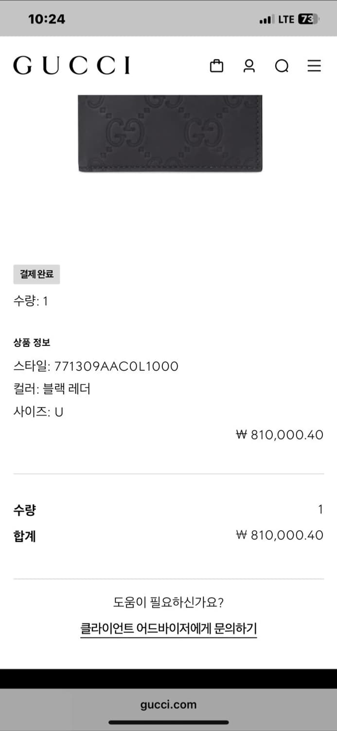This screenshot has height=731, width=337.
Task: Click the gucci.com footer link
Action: 168,704
